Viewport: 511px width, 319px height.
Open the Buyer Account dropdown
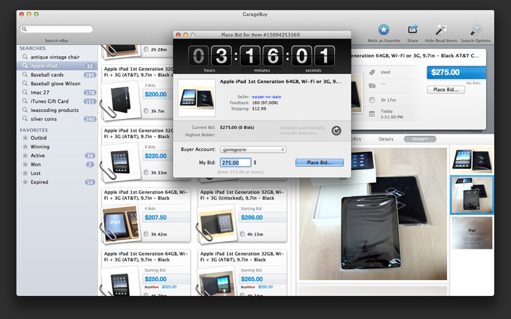click(253, 150)
